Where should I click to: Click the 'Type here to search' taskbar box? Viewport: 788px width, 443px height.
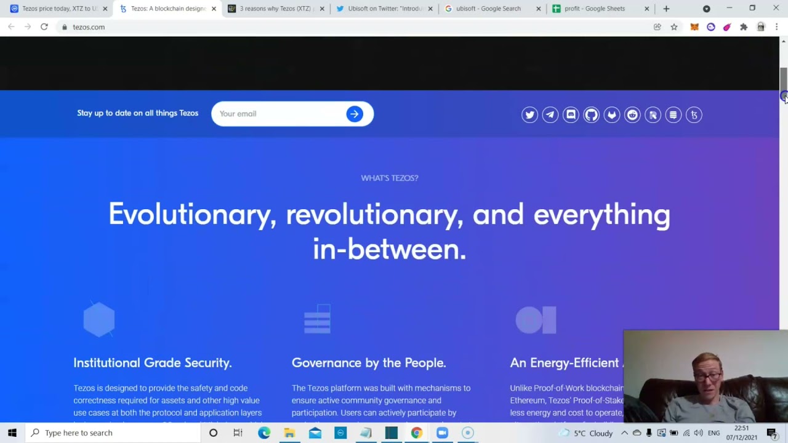click(113, 433)
